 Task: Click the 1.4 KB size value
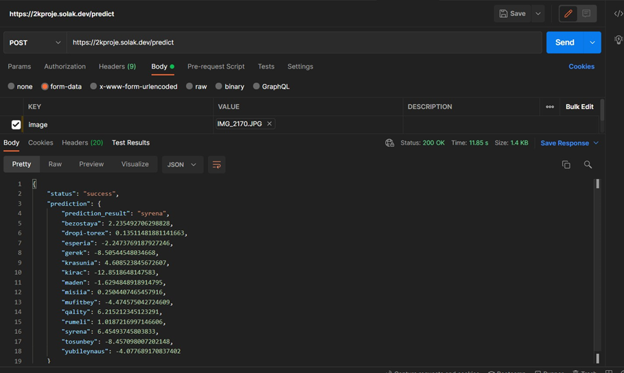(x=520, y=143)
